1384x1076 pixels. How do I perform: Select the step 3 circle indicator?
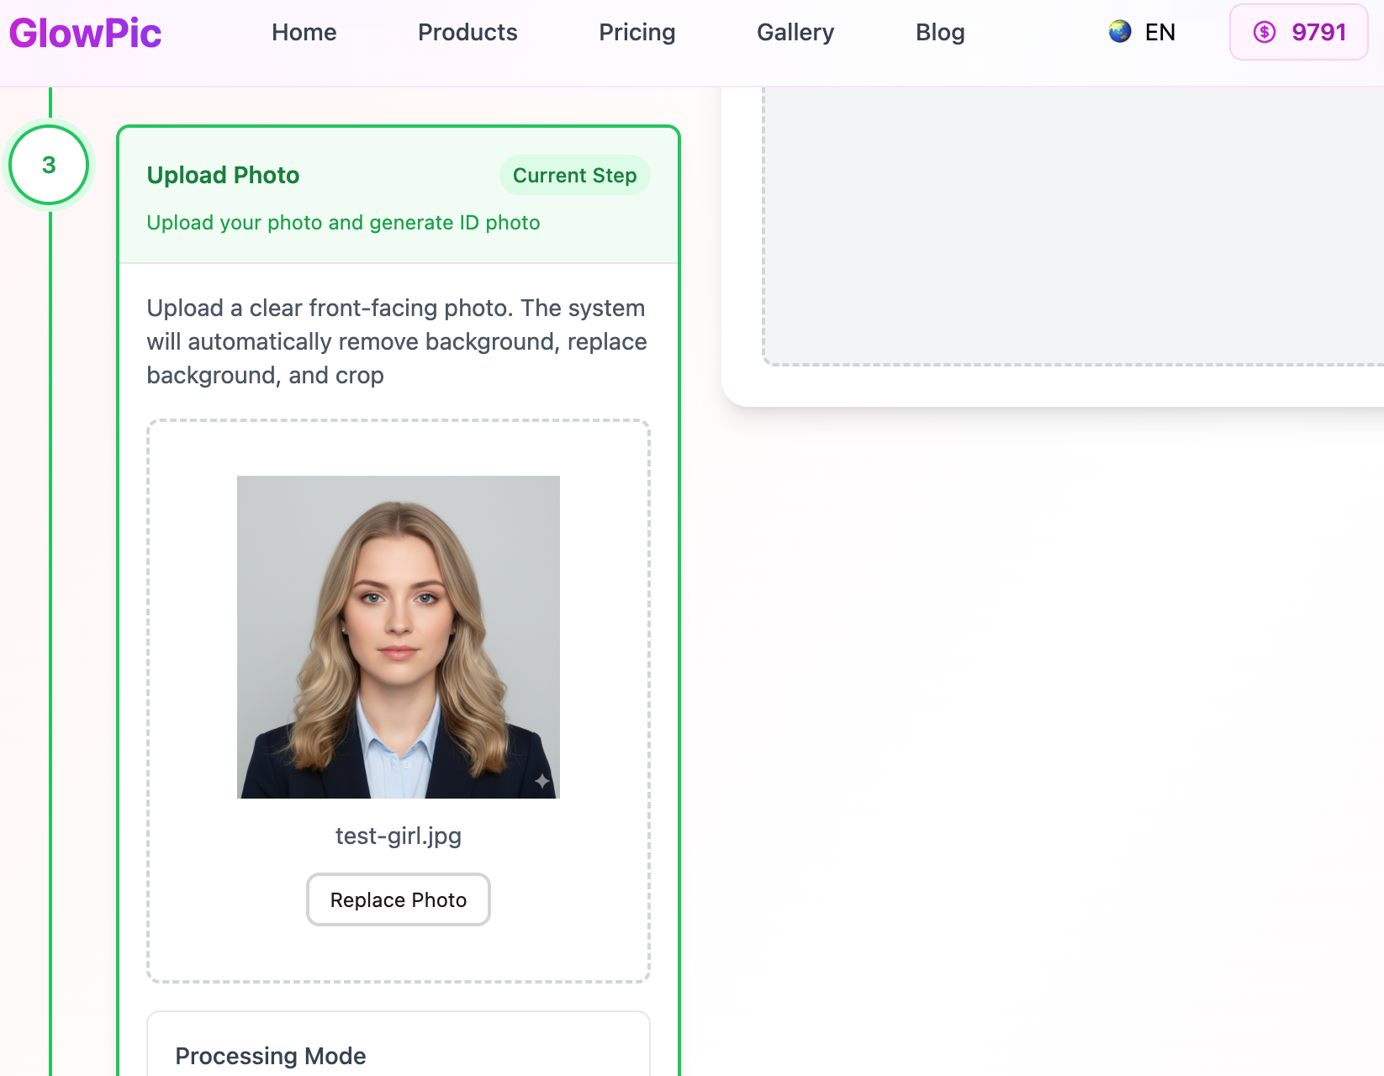[49, 165]
